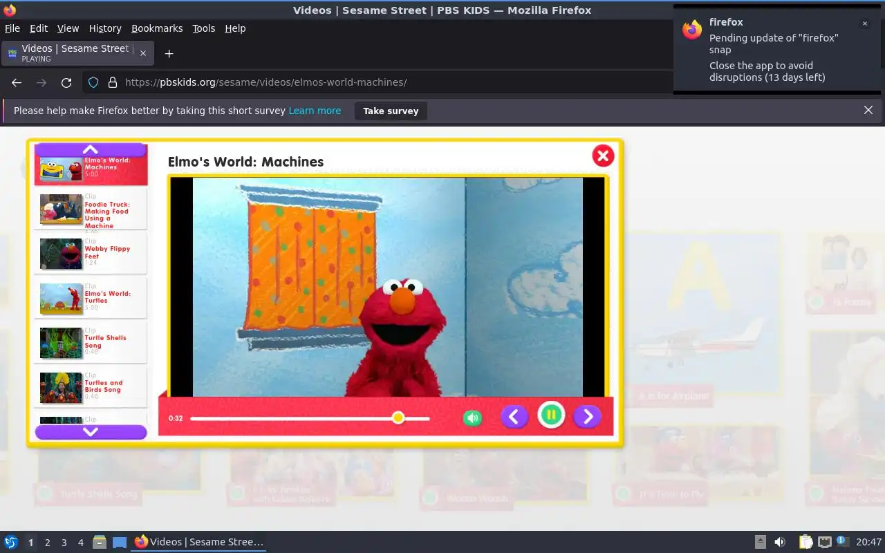Viewport: 885px width, 553px height.
Task: Open the History menu
Action: coord(105,28)
